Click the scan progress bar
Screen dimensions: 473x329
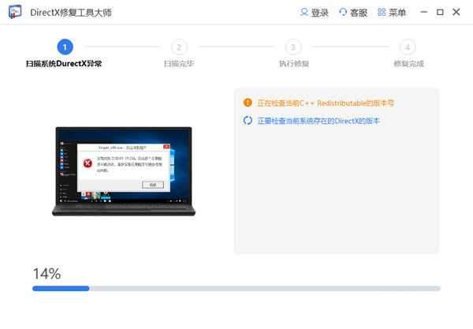pos(236,289)
